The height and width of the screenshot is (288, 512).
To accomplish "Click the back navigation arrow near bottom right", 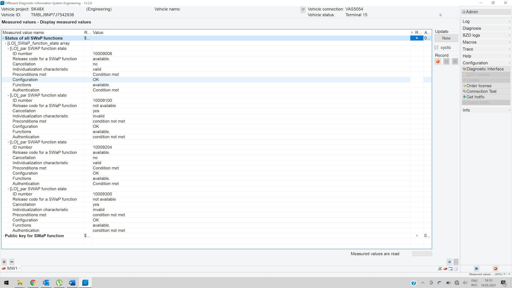I will [449, 262].
